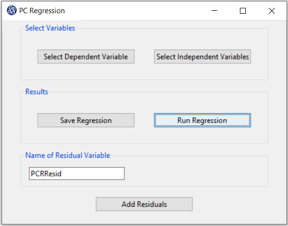Run Regression using the highlighted button
The width and height of the screenshot is (288, 226).
point(203,120)
